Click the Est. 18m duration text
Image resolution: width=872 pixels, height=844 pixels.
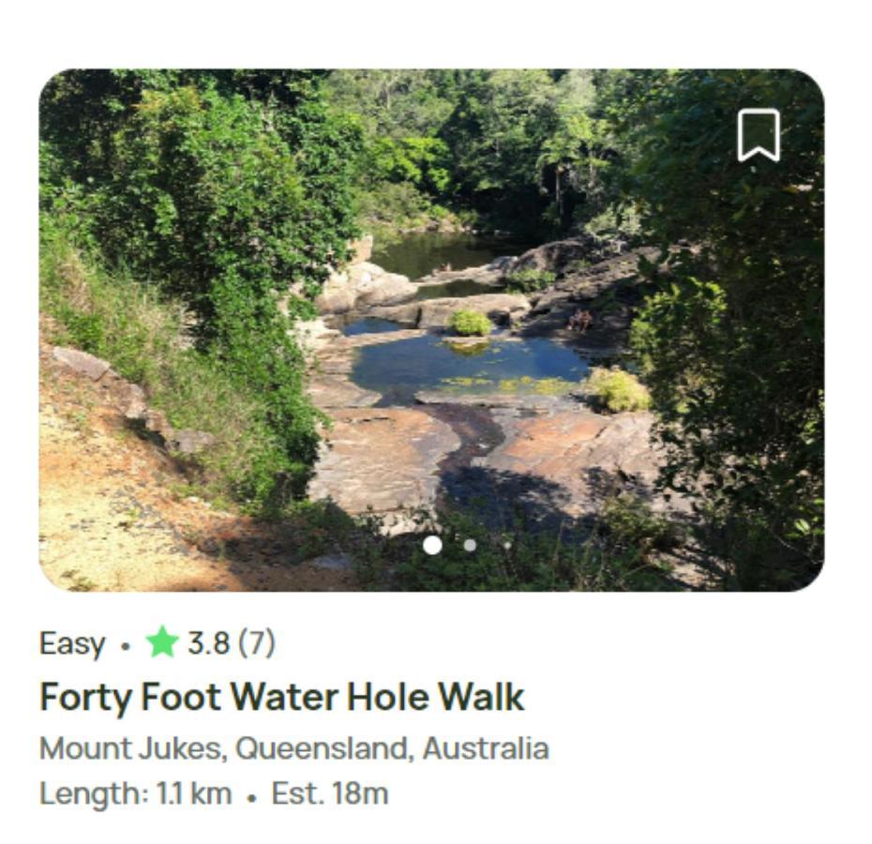point(330,793)
